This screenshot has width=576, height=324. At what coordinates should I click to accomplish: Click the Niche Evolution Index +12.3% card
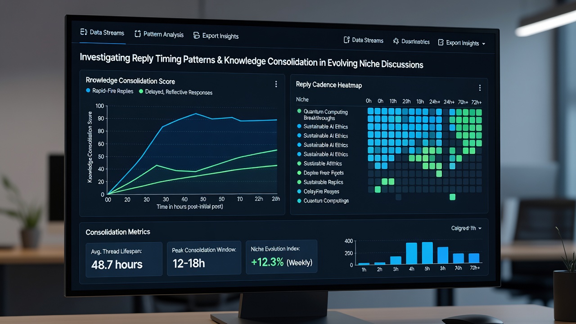click(281, 256)
